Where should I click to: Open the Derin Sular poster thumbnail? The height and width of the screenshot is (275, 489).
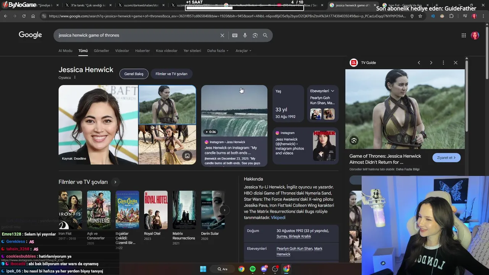tap(212, 210)
